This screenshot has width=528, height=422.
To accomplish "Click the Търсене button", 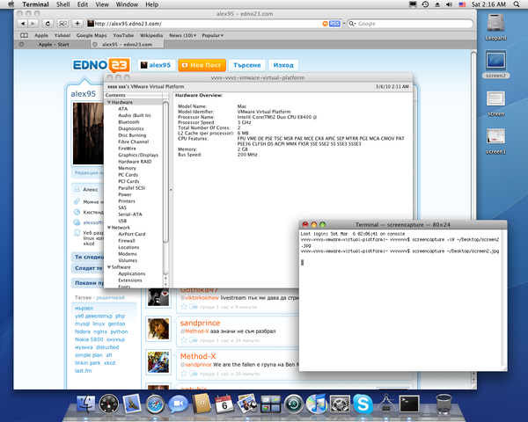I will [x=246, y=65].
